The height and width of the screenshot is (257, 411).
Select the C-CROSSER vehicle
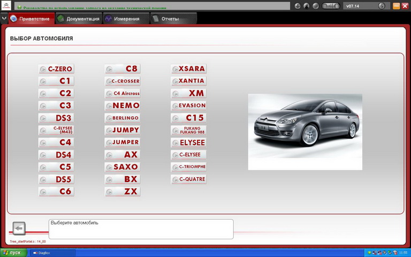tap(123, 81)
